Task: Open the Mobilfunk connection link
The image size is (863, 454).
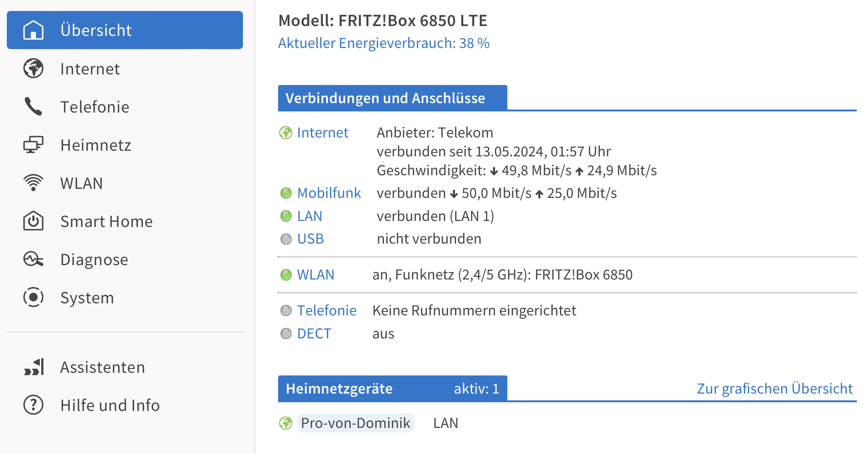Action: (329, 193)
